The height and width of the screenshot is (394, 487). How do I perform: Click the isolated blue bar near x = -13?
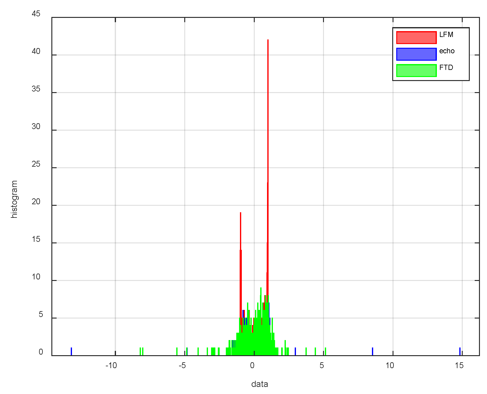click(71, 351)
